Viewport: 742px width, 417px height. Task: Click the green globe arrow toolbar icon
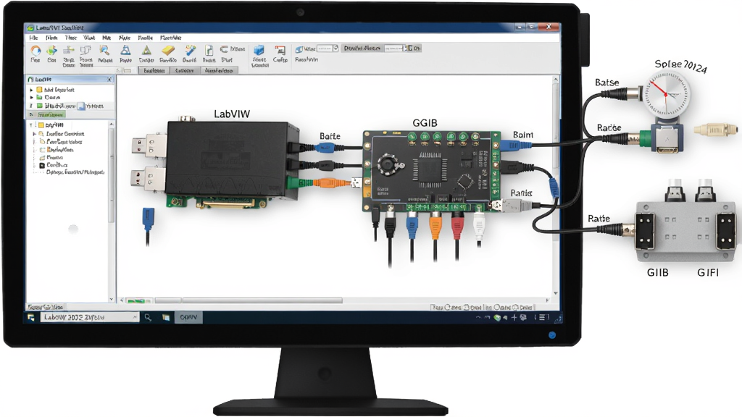click(x=51, y=50)
